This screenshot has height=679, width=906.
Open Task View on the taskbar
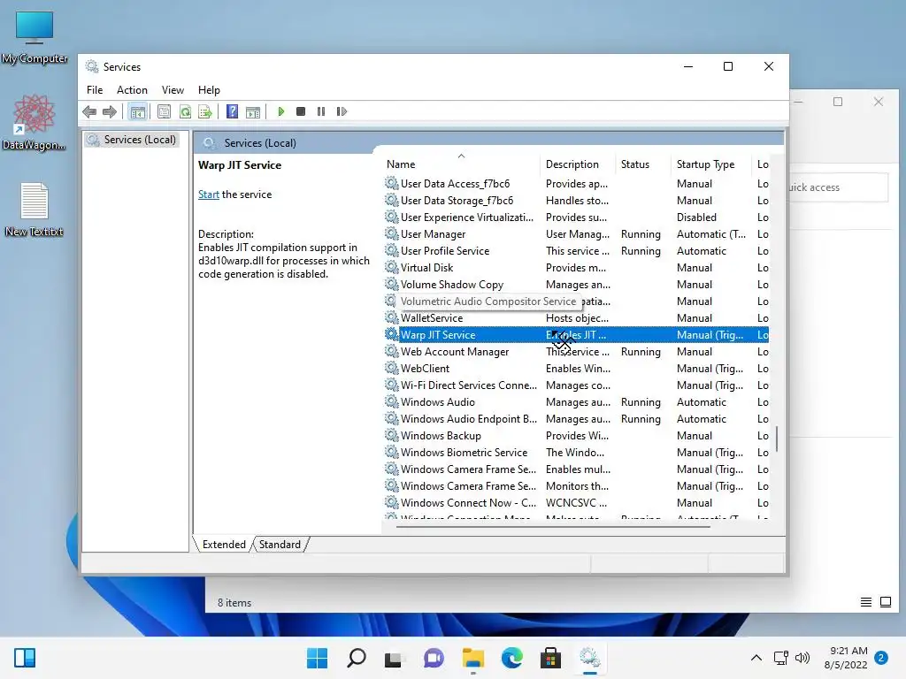click(394, 658)
